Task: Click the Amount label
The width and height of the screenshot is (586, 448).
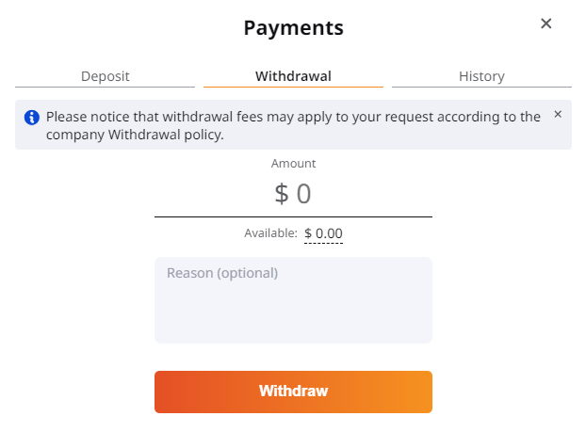Action: point(293,163)
